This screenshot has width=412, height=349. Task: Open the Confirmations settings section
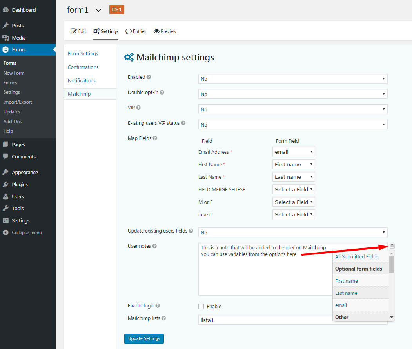83,67
